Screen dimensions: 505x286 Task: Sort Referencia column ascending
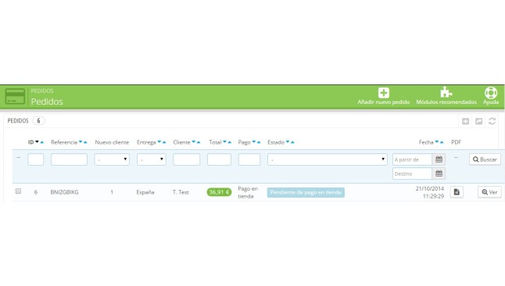[85, 142]
